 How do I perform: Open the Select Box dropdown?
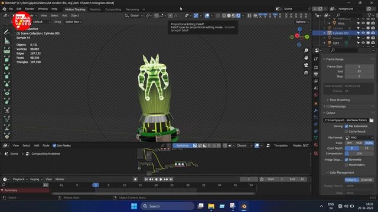click(x=73, y=22)
